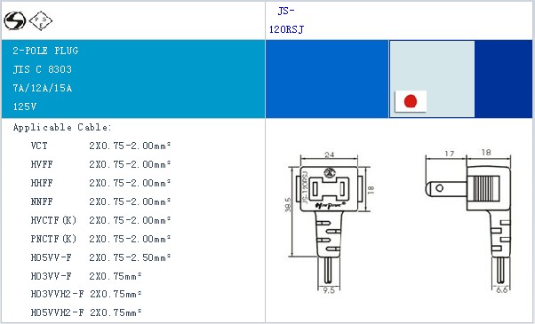The height and width of the screenshot is (324, 535).
Task: Click the H05VV-F cable row
Action: point(100,257)
